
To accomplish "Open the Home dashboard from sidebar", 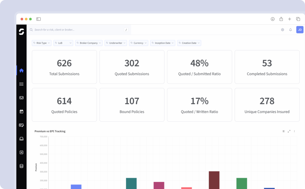I will (x=21, y=70).
